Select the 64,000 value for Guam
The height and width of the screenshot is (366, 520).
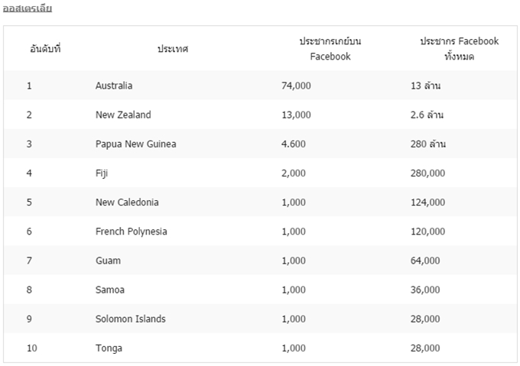point(425,261)
